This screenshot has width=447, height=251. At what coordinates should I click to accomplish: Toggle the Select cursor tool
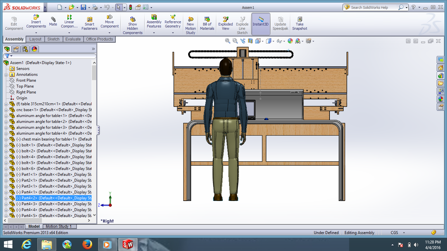(x=119, y=7)
